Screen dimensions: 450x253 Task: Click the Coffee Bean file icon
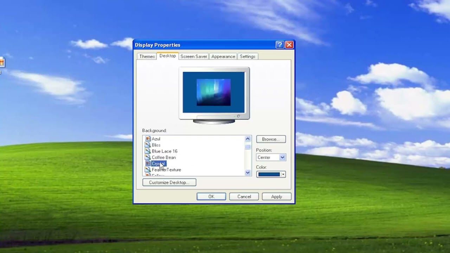click(148, 157)
